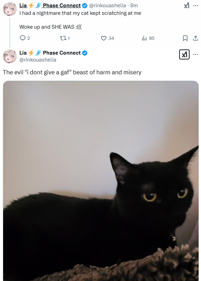Like the tweet with 34 likes
The image size is (201, 281).
coord(107,38)
